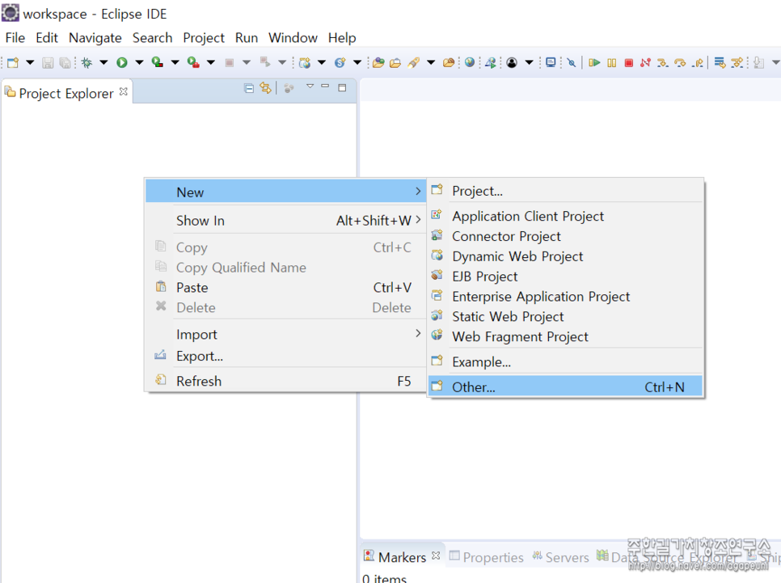
Task: Toggle Link with Editor in Project Explorer
Action: [x=265, y=88]
